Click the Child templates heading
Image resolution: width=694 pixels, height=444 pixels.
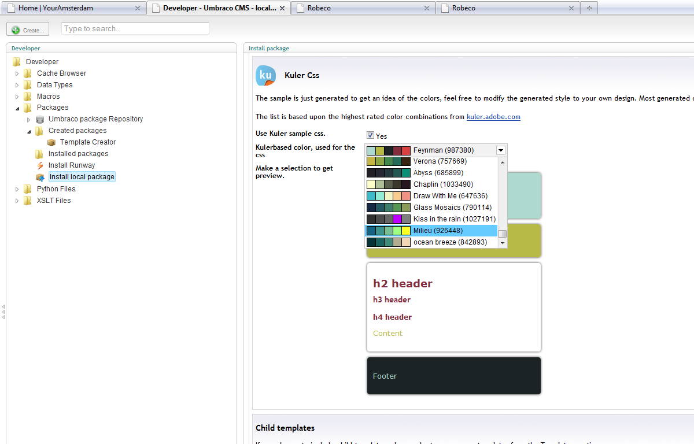[x=285, y=428]
